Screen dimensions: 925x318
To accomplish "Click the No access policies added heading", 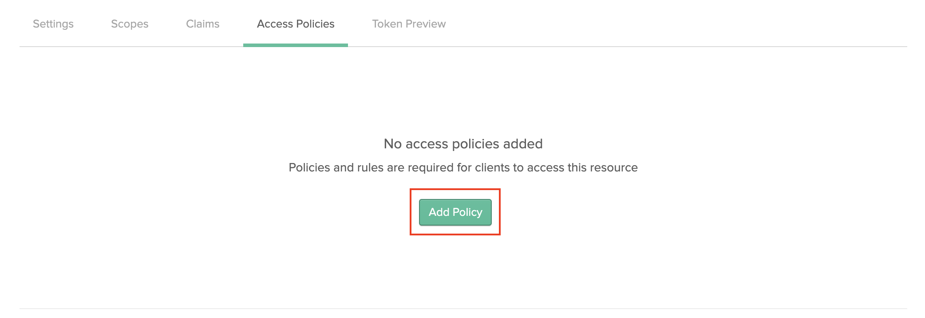I will (x=462, y=143).
